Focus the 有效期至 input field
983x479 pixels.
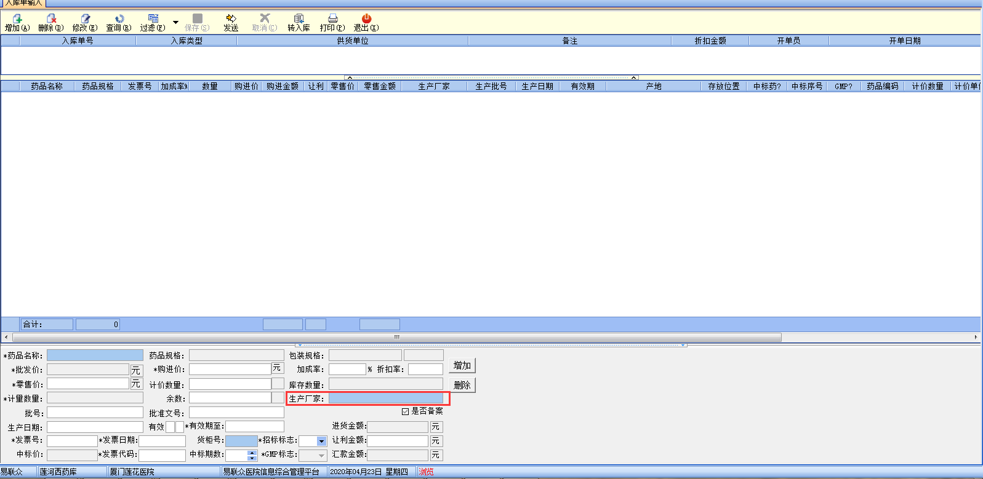pos(255,426)
